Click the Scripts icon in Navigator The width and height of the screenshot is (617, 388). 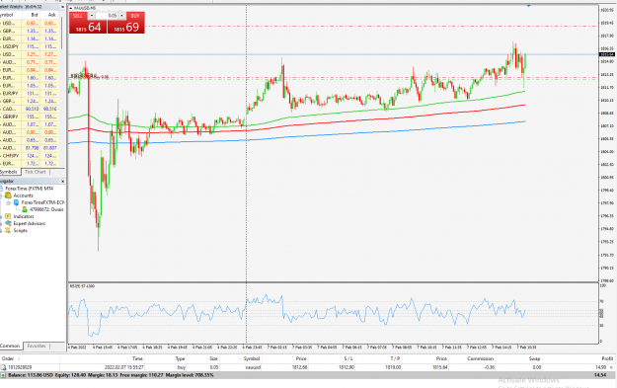point(8,231)
